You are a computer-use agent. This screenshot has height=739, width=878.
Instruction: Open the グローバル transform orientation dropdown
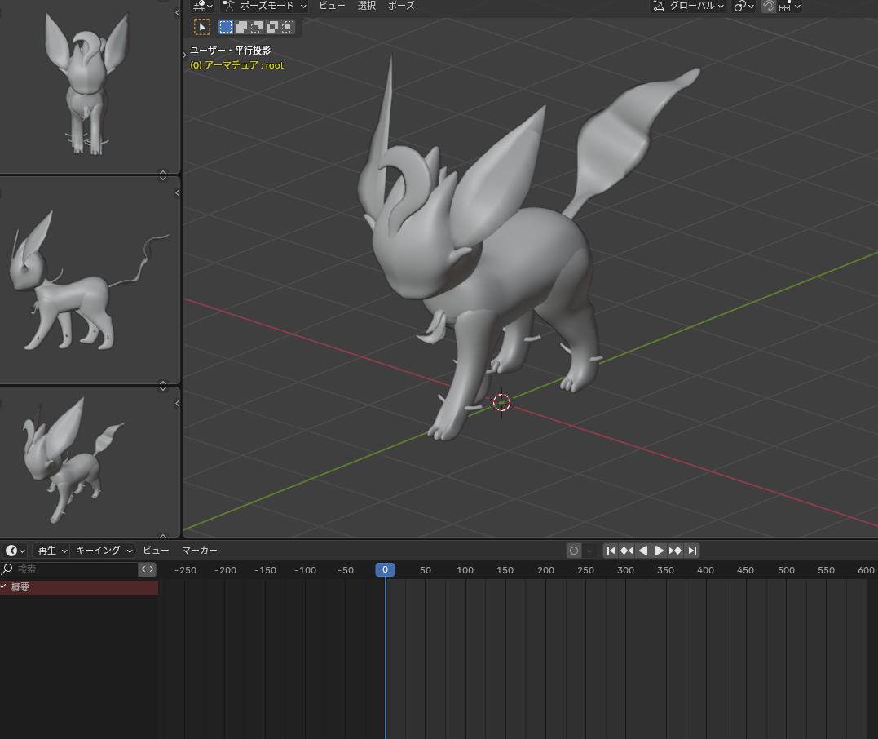point(689,6)
